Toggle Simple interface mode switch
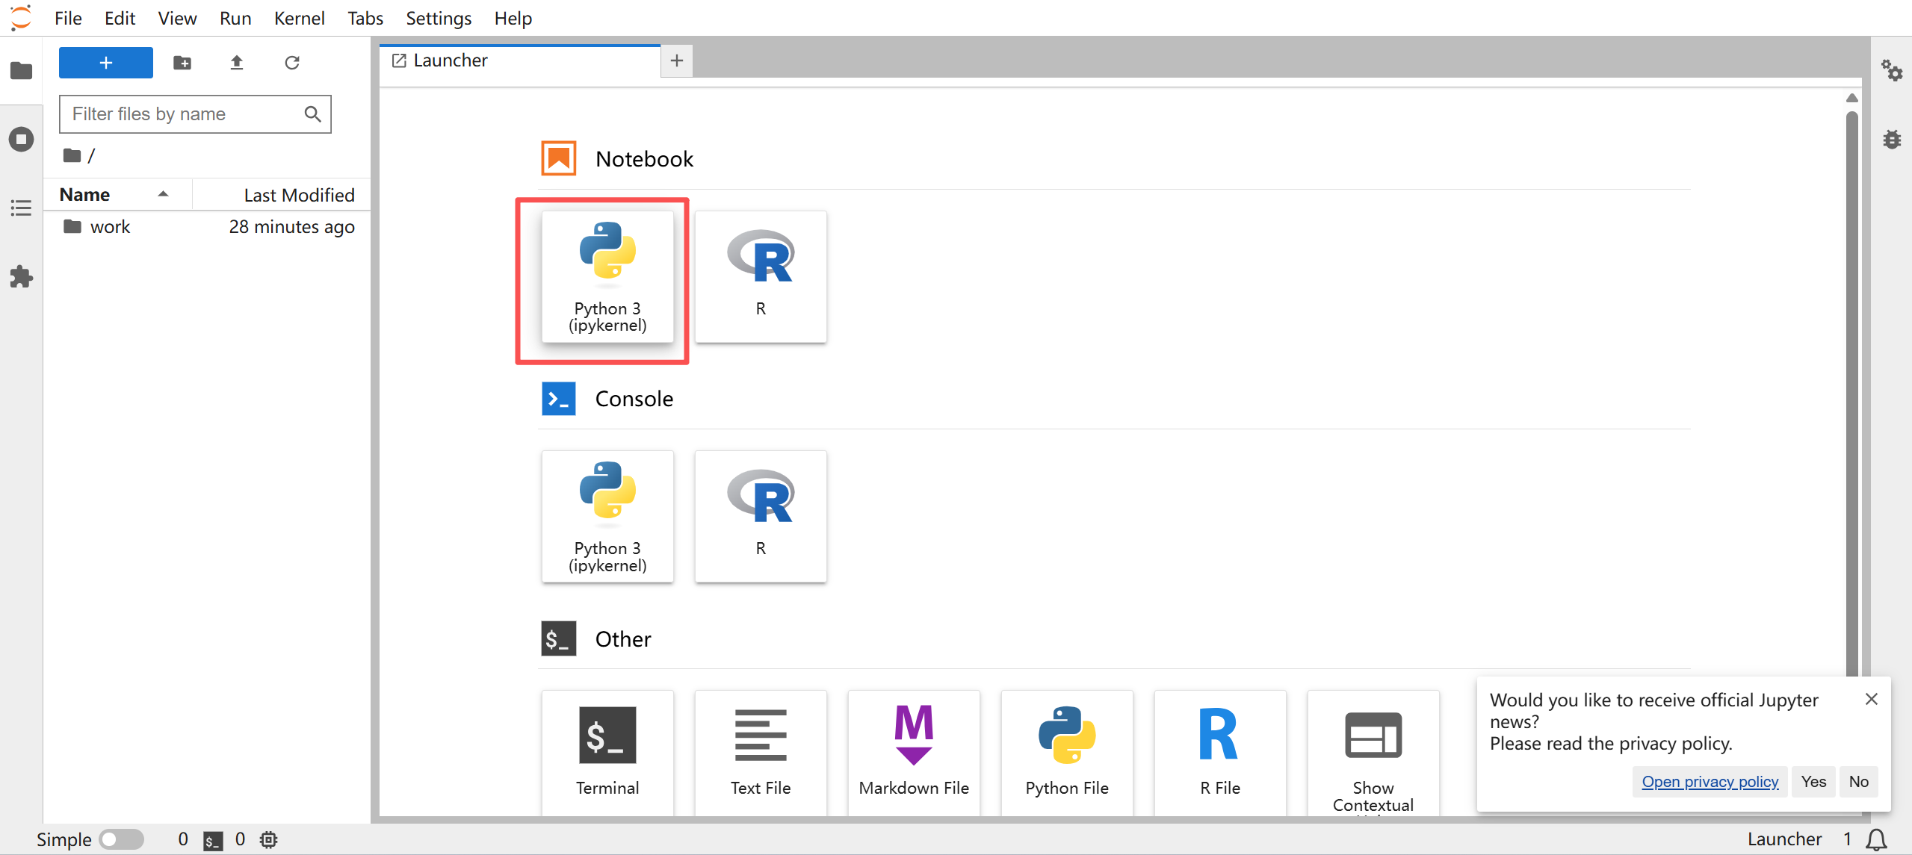The width and height of the screenshot is (1912, 855). 122,839
